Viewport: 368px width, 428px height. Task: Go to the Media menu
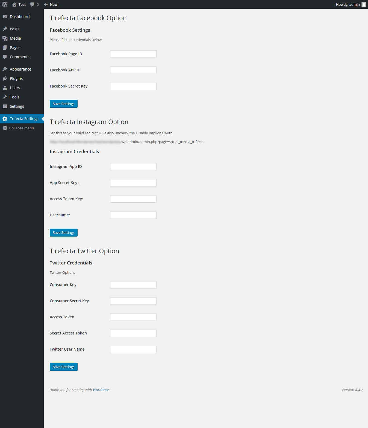coord(22,38)
